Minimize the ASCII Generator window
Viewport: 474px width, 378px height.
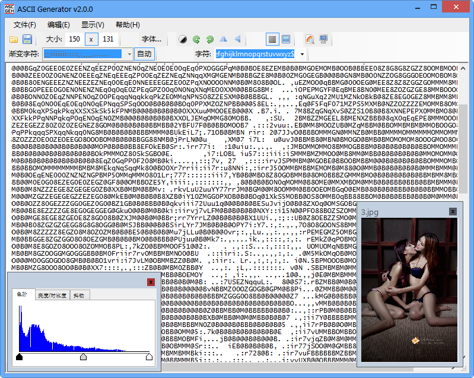click(x=418, y=7)
